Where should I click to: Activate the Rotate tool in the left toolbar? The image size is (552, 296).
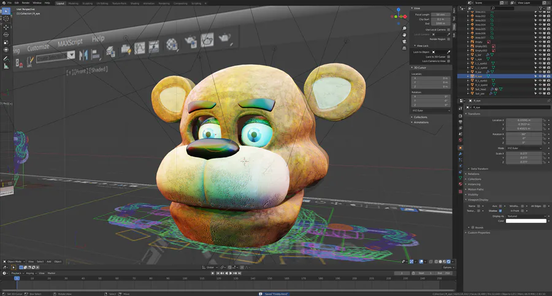click(x=6, y=34)
